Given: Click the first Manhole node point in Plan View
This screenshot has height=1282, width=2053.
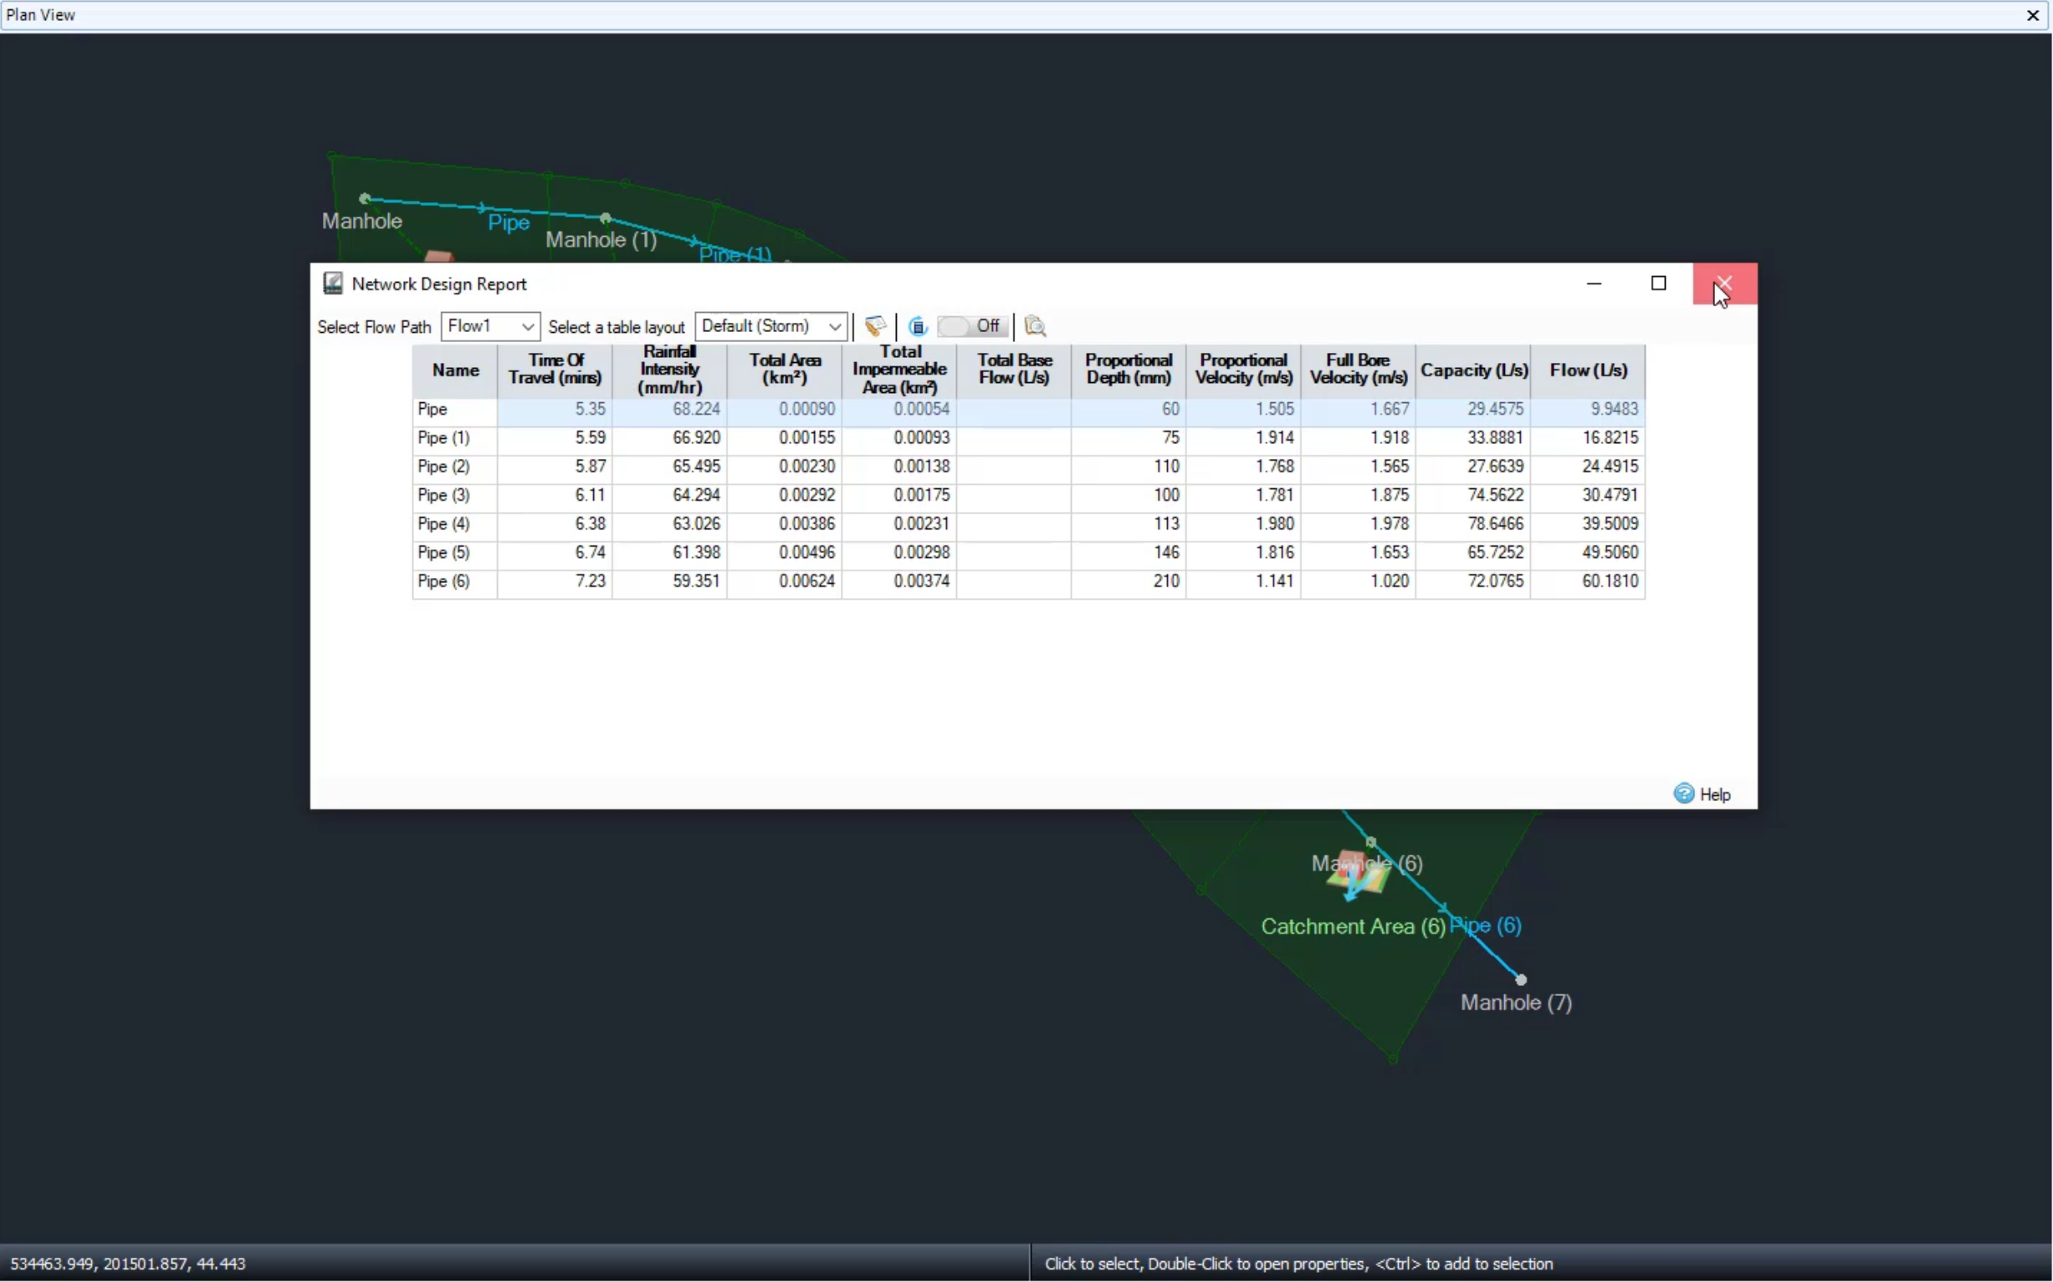Looking at the screenshot, I should (x=365, y=198).
